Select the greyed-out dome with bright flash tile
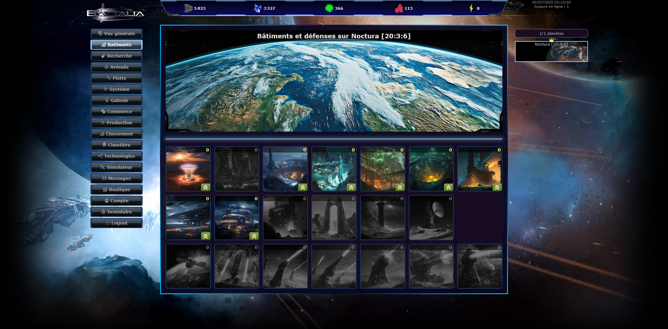This screenshot has height=329, width=668. click(383, 266)
